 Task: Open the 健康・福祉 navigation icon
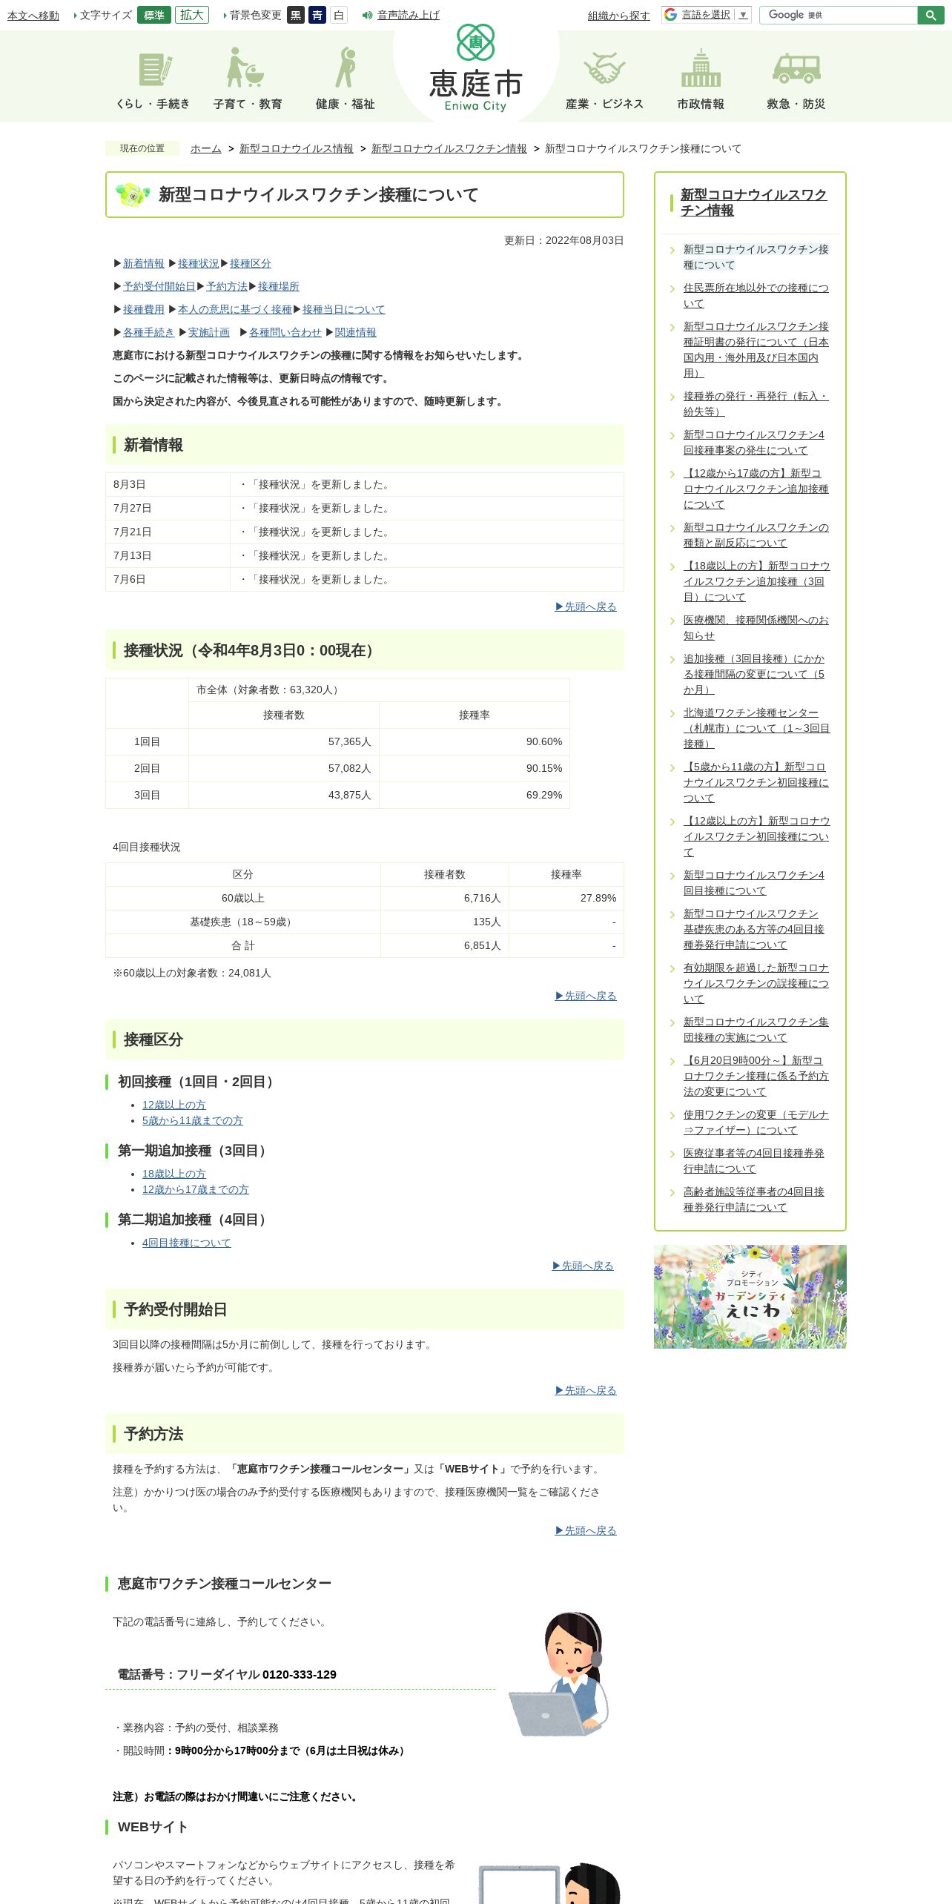[x=346, y=80]
